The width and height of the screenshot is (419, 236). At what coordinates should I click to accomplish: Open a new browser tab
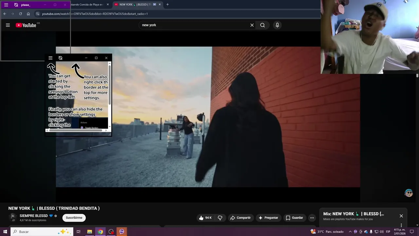click(168, 5)
